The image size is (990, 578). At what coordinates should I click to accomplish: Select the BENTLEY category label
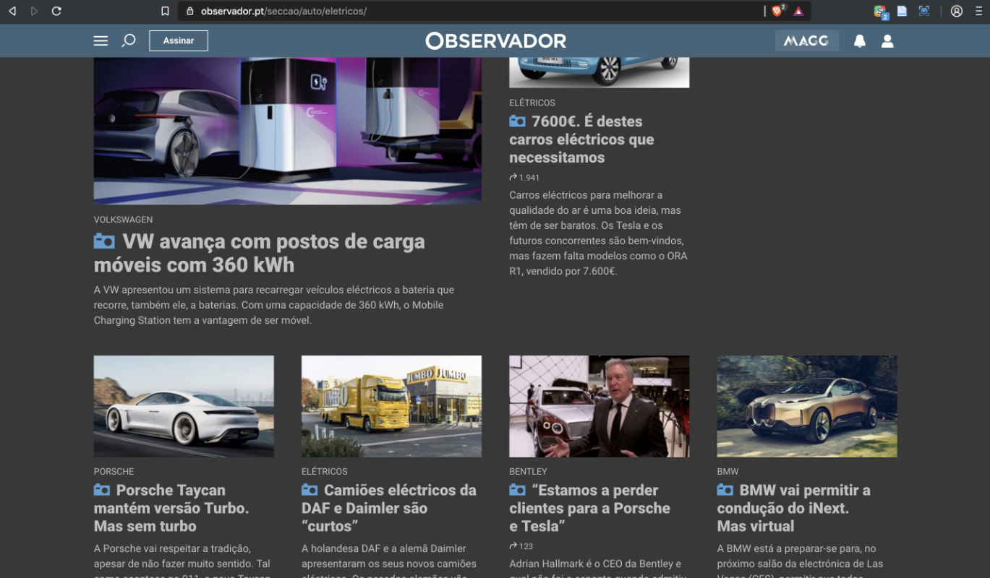[528, 471]
